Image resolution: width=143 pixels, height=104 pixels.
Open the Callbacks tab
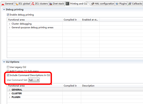[x=136, y=4]
